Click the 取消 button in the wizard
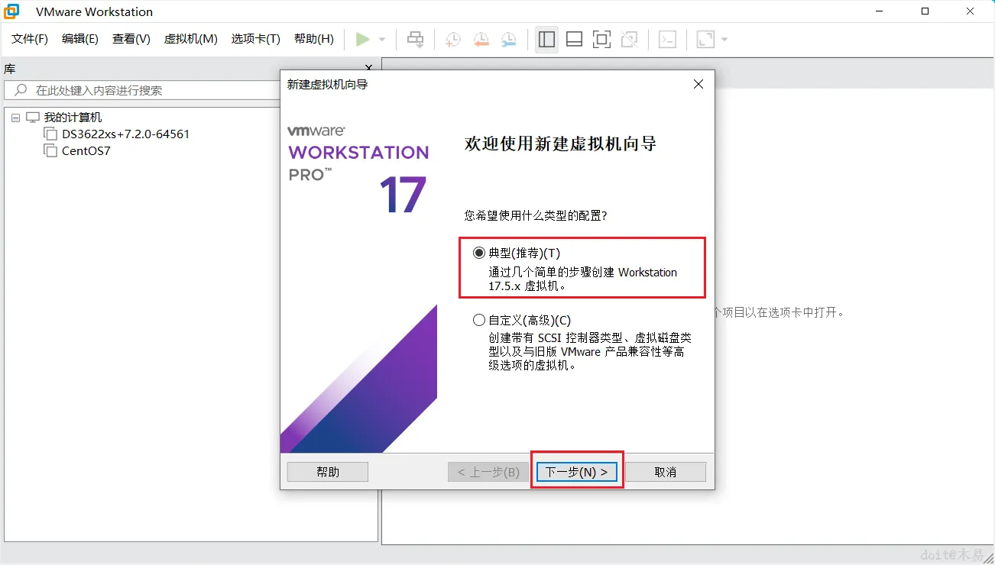995x565 pixels. tap(666, 472)
